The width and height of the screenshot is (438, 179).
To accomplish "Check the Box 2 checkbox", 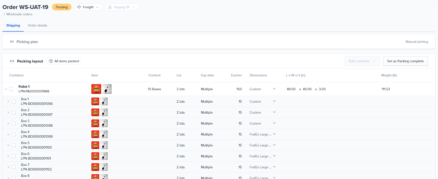I will click(14, 112).
